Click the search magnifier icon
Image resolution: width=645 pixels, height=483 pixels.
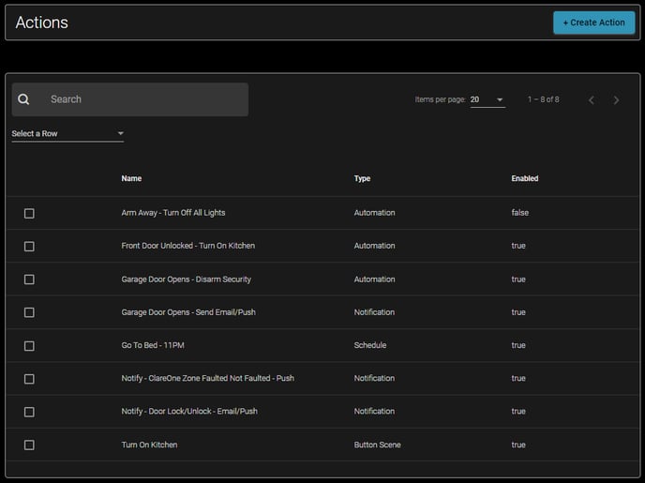coord(23,99)
